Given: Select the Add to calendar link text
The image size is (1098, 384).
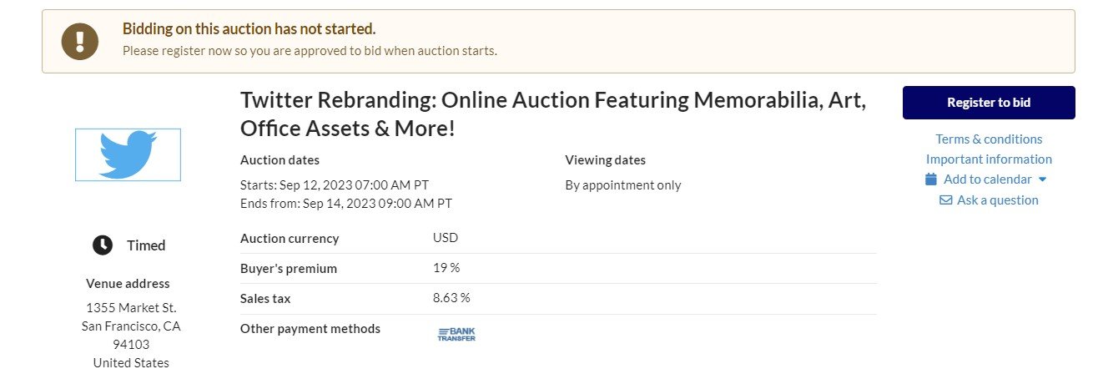Looking at the screenshot, I should point(987,179).
